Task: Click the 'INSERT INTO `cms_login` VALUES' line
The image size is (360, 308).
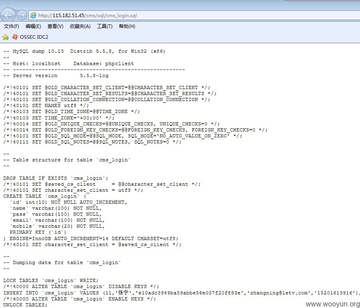Action: pos(181,293)
